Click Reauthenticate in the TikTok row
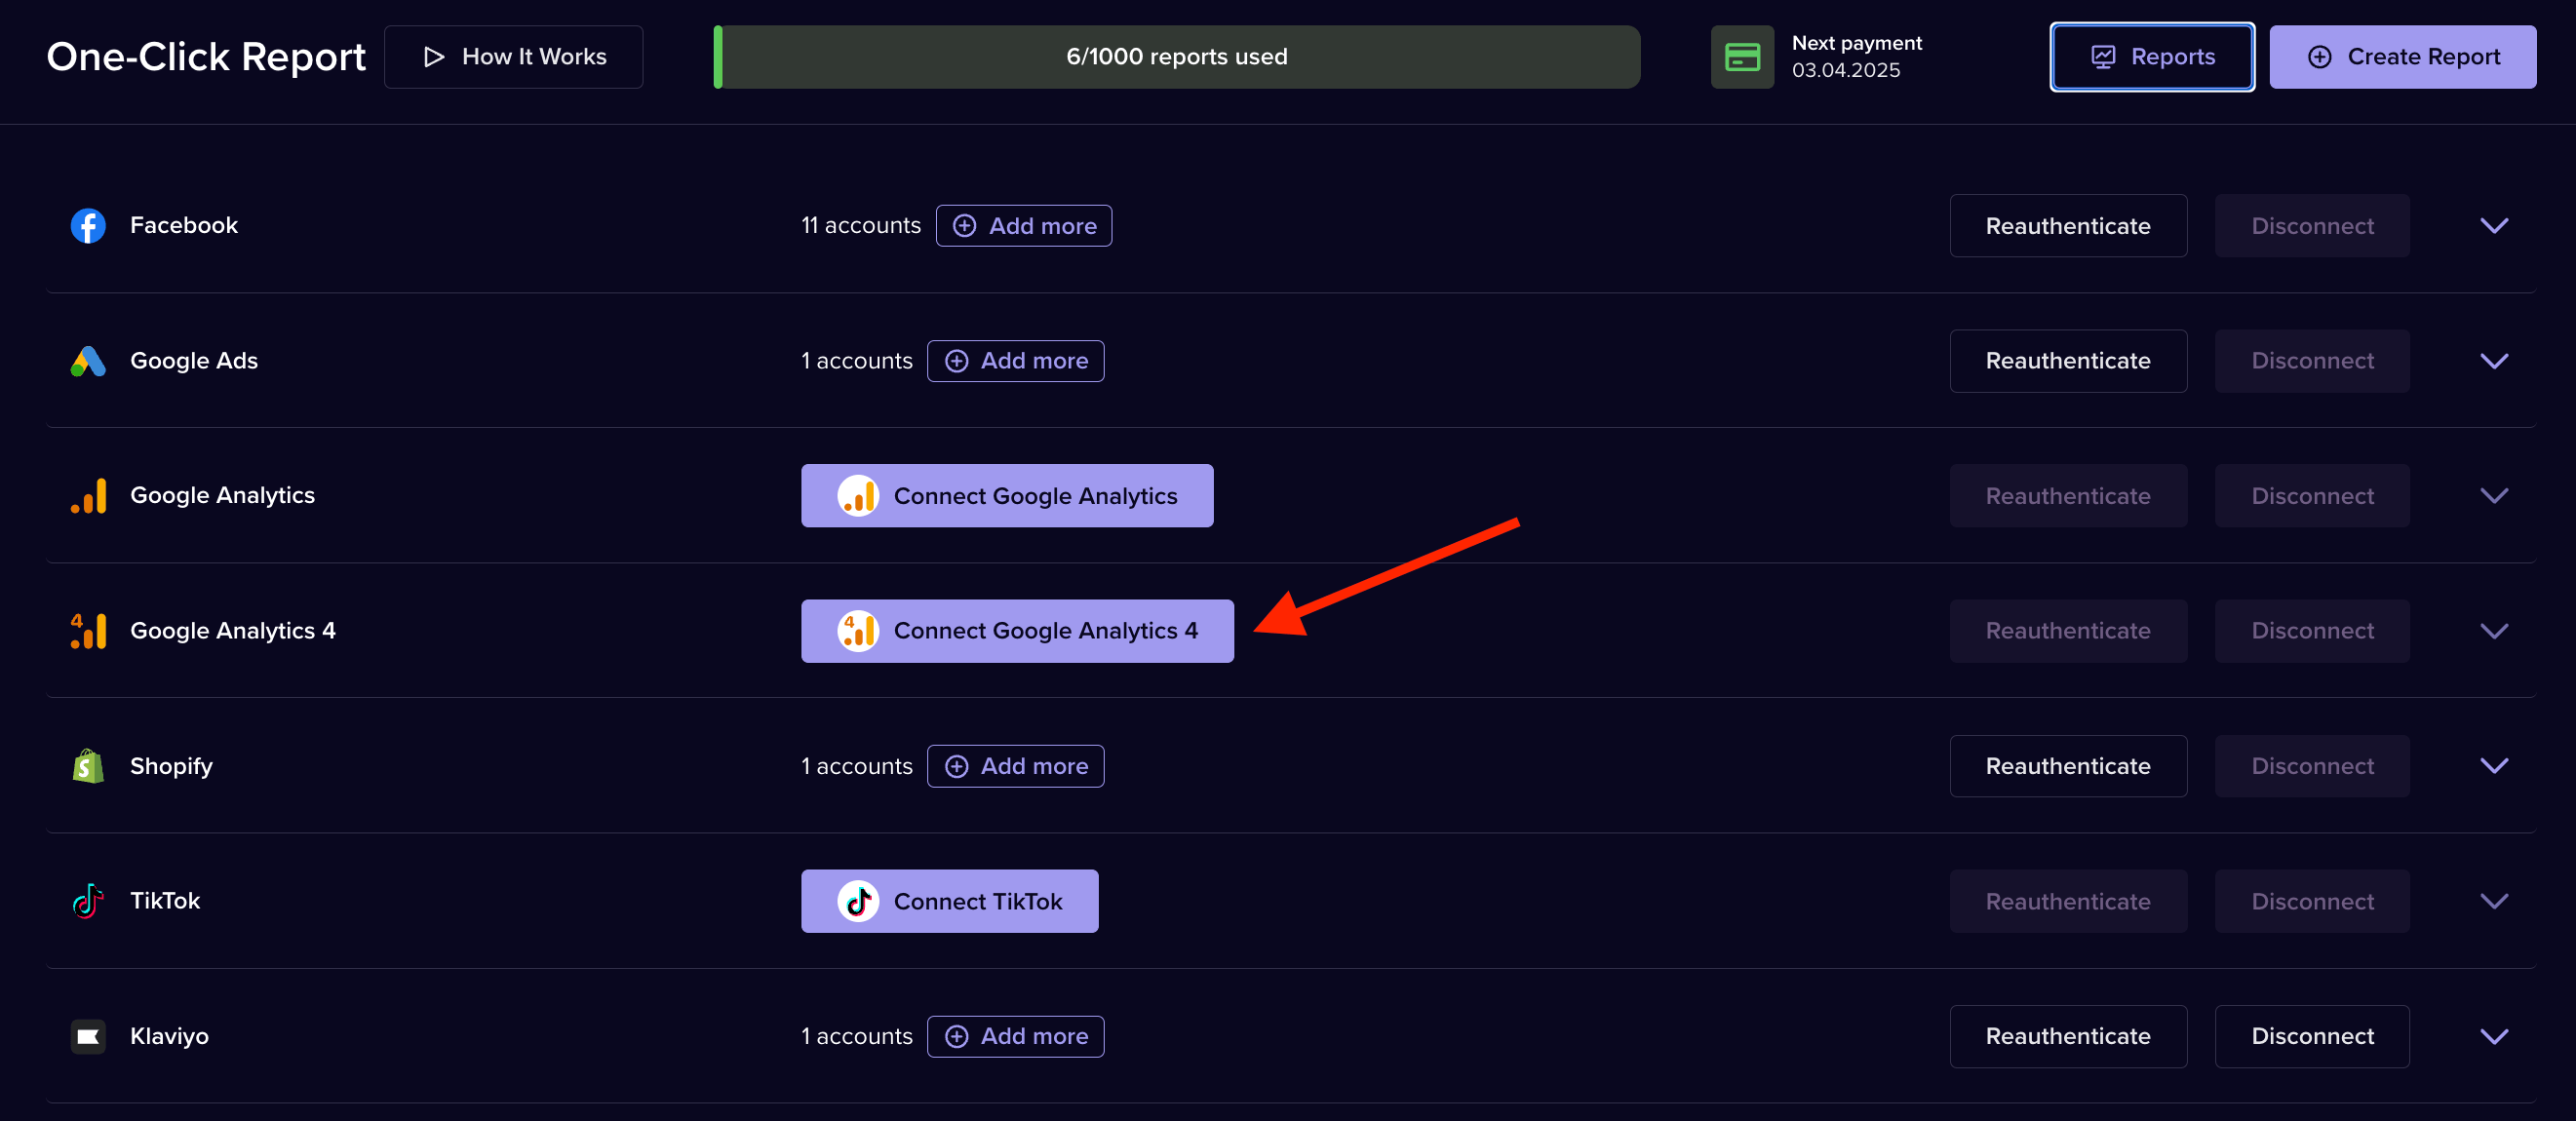Viewport: 2576px width, 1121px height. [2067, 901]
